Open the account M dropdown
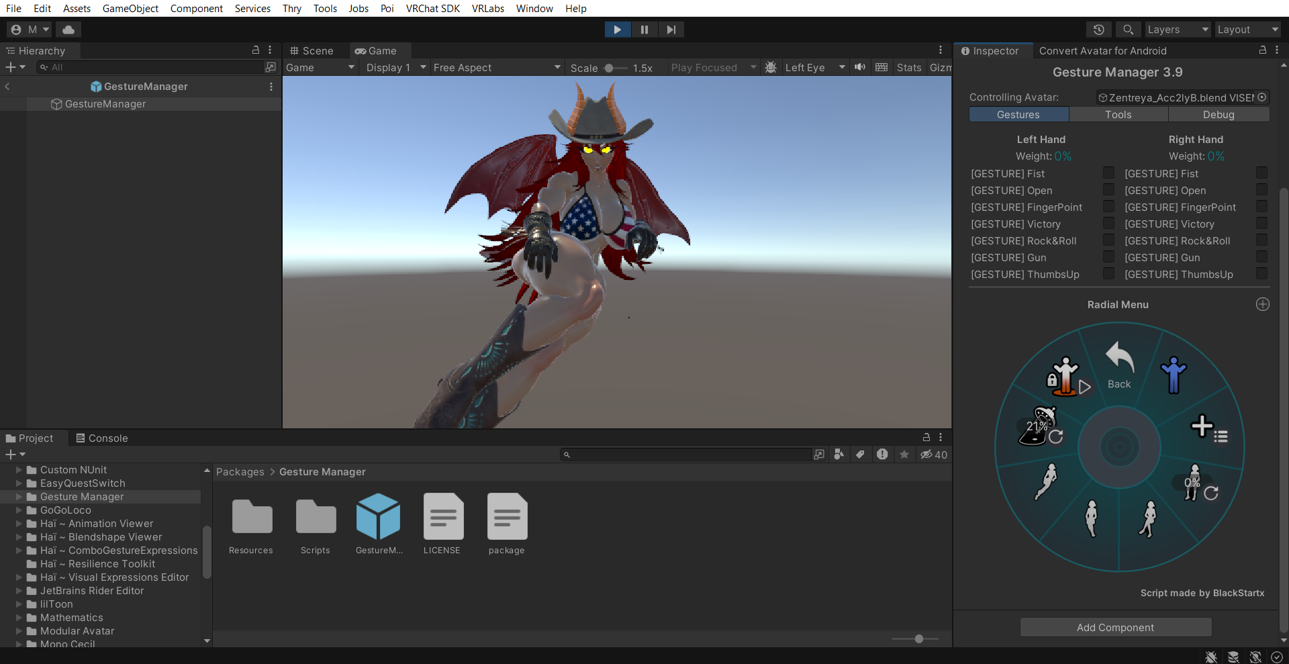 30,30
